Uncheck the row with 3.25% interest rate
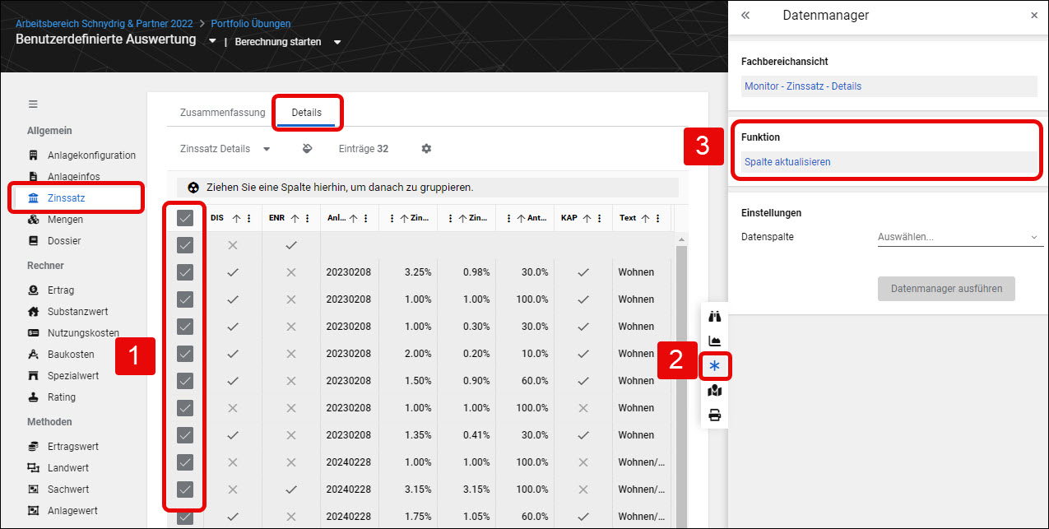 (185, 272)
